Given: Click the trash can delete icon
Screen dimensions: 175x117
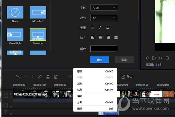Looking at the screenshot, I should 56,77.
